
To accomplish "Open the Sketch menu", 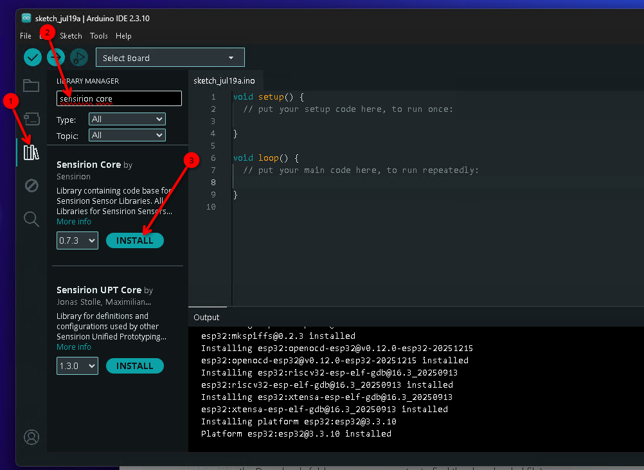I will click(71, 36).
